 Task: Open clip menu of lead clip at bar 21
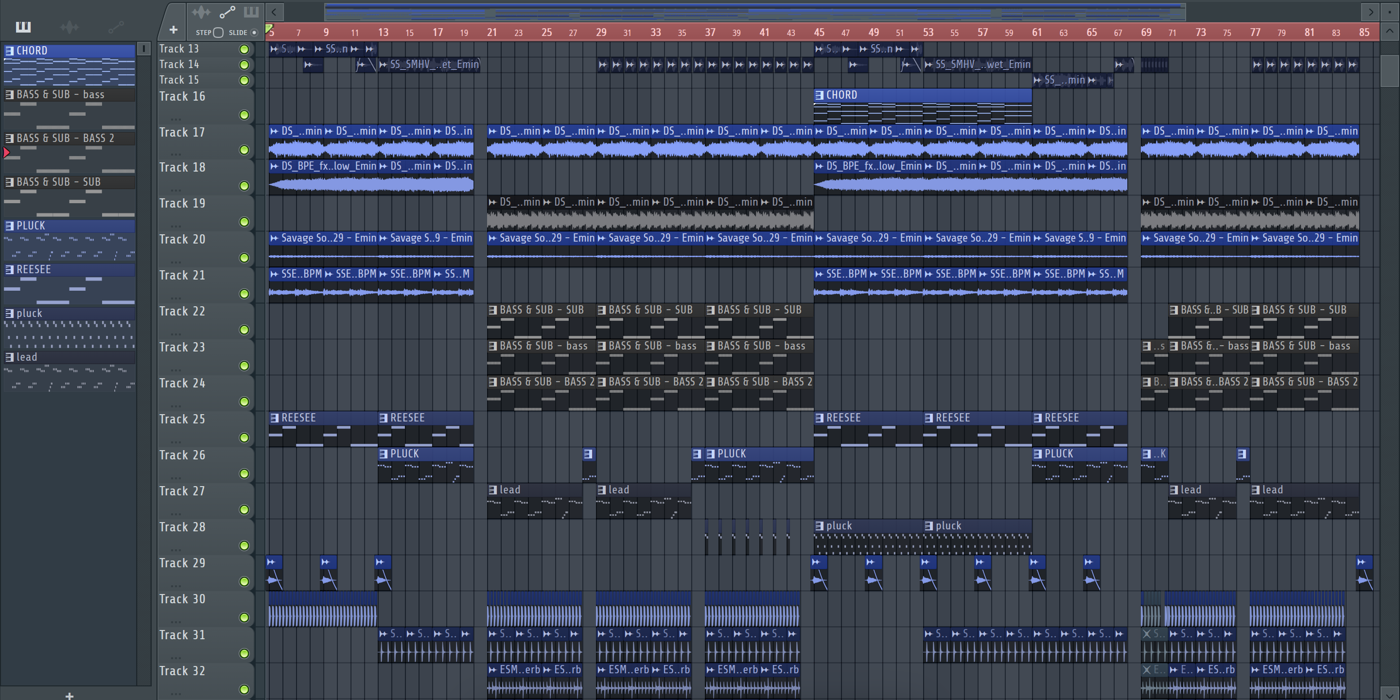[492, 490]
